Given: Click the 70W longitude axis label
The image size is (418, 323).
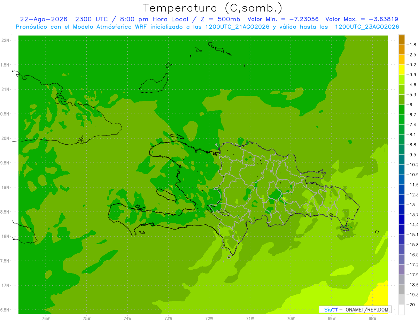Looking at the screenshot, I should [x=291, y=318].
